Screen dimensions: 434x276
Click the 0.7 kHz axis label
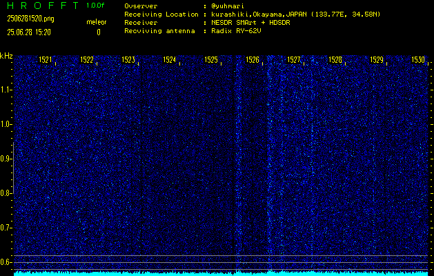[6, 228]
